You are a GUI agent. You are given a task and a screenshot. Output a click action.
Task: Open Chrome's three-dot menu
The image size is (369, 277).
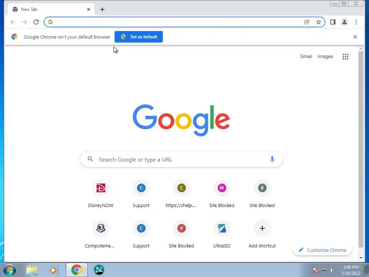point(356,22)
